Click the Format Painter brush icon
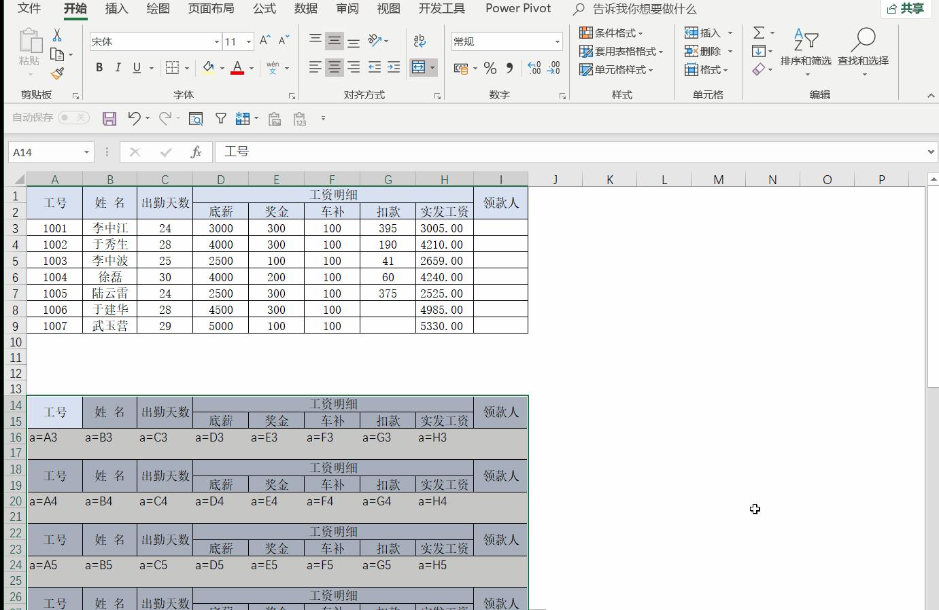 57,73
